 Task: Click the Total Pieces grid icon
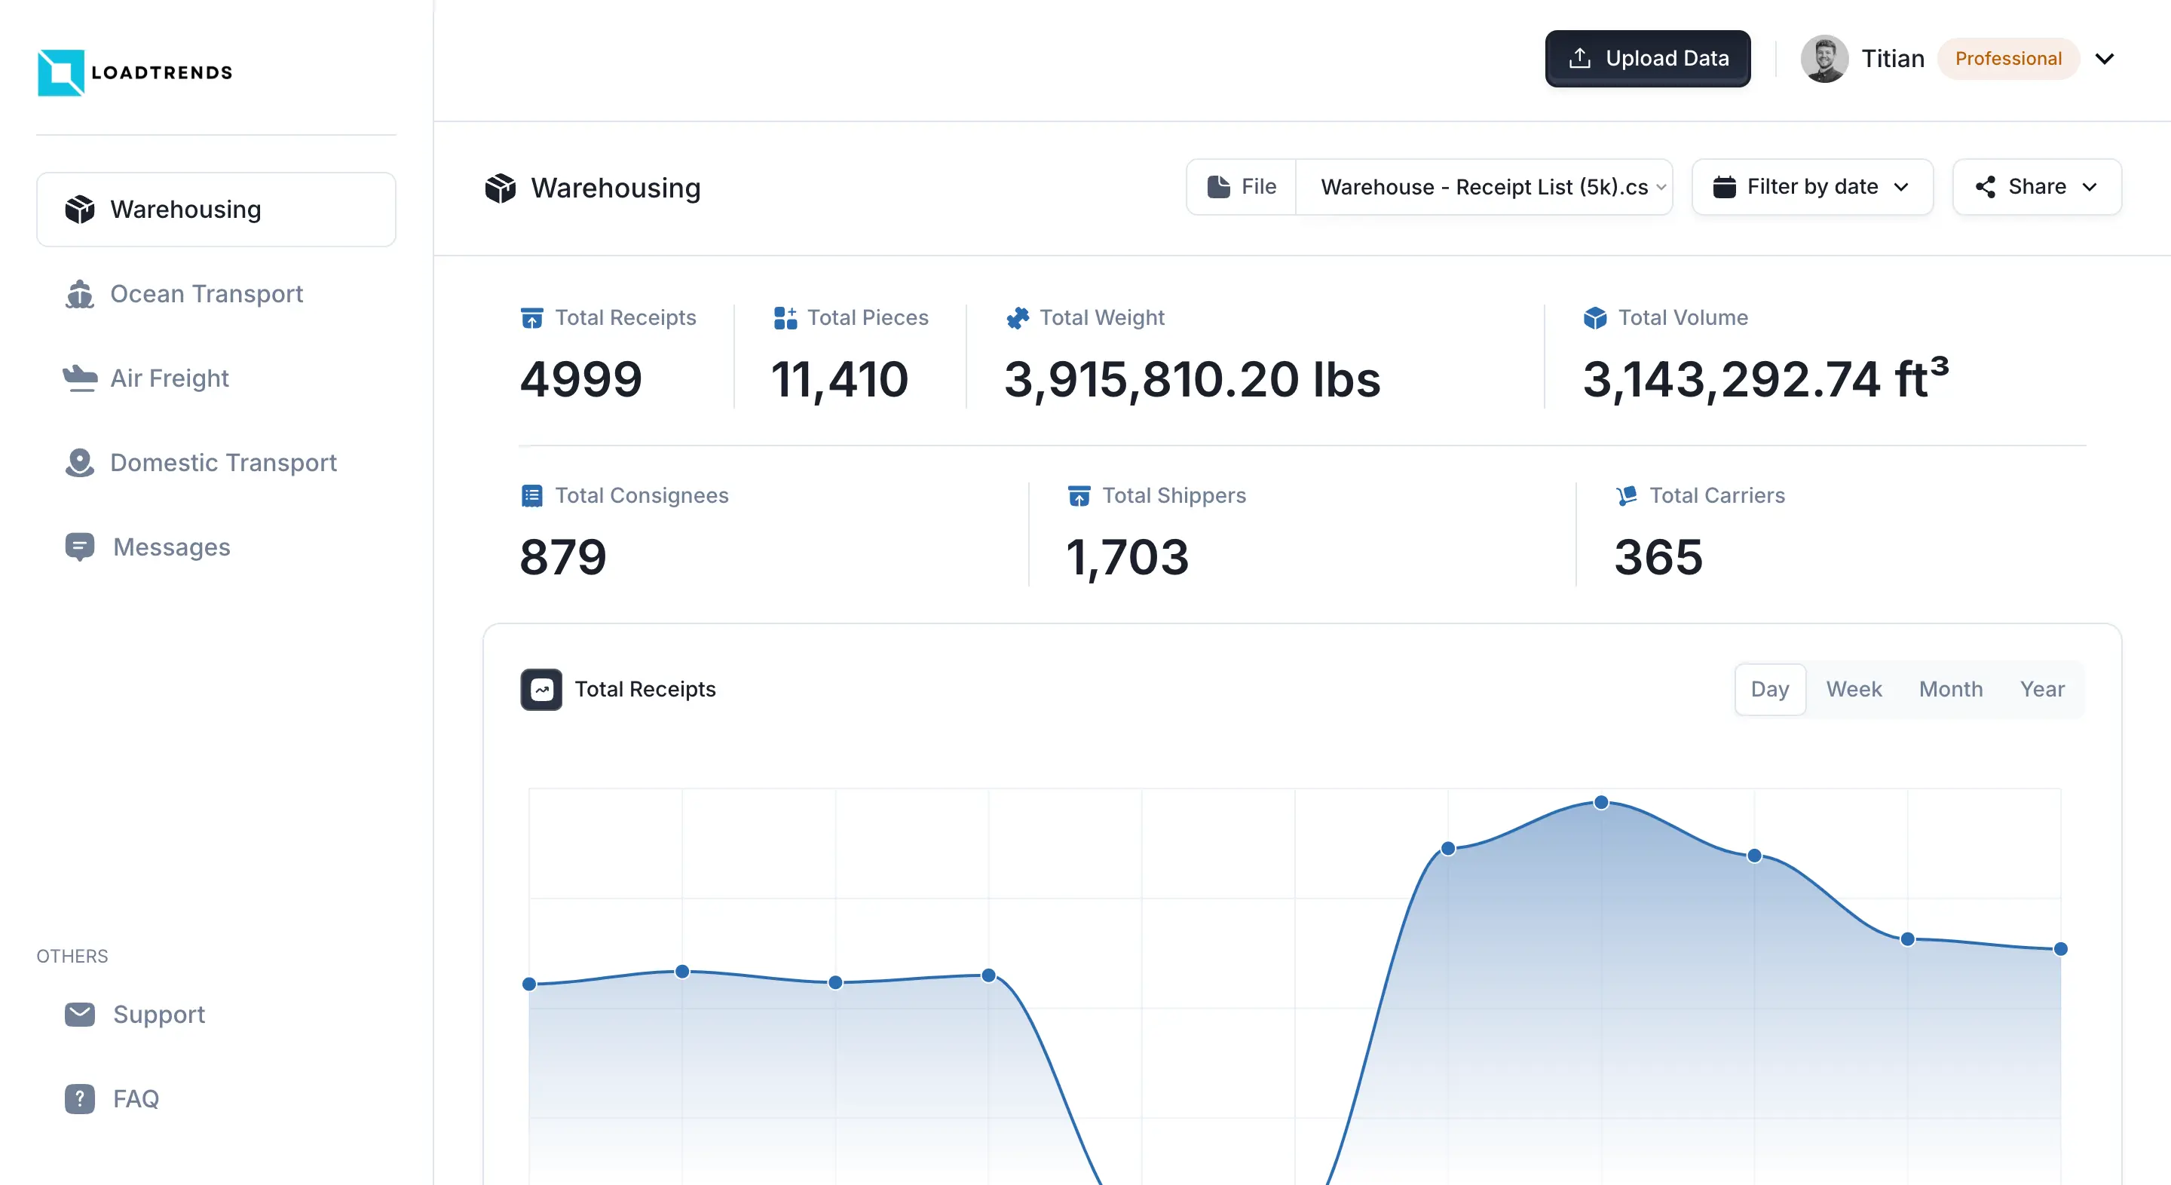click(785, 318)
